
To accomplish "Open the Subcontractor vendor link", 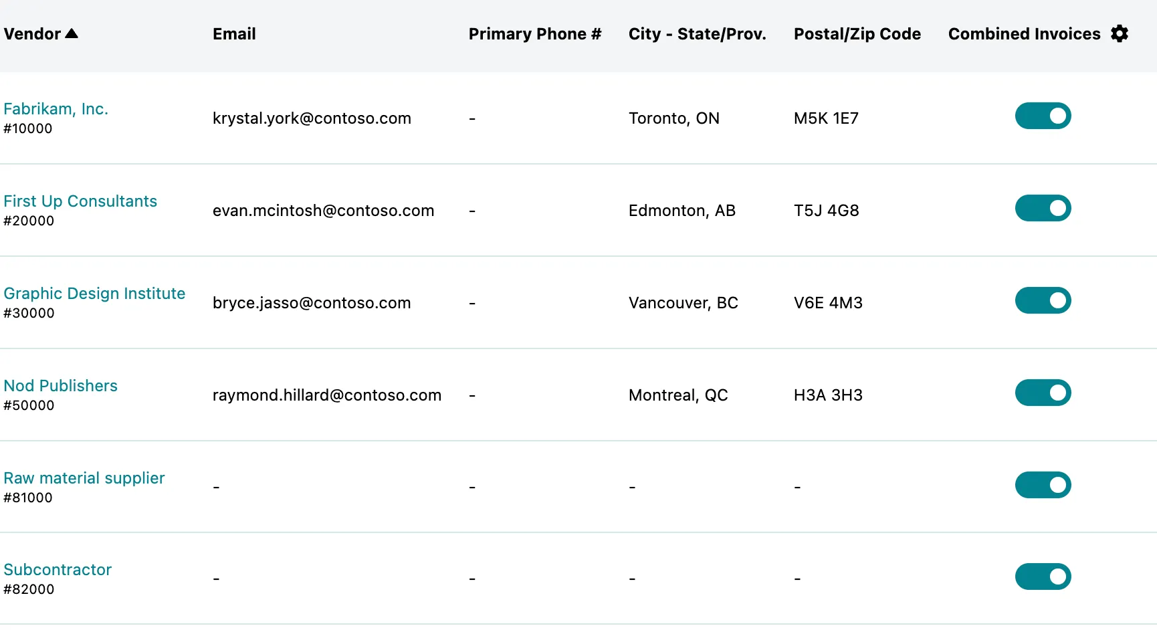I will click(x=58, y=570).
